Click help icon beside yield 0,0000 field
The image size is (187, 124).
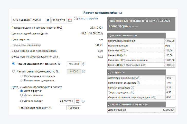[84, 72]
